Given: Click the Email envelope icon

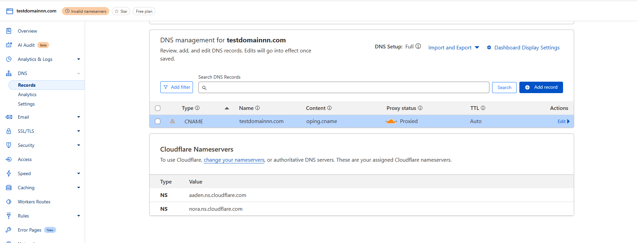Looking at the screenshot, I should (x=9, y=117).
